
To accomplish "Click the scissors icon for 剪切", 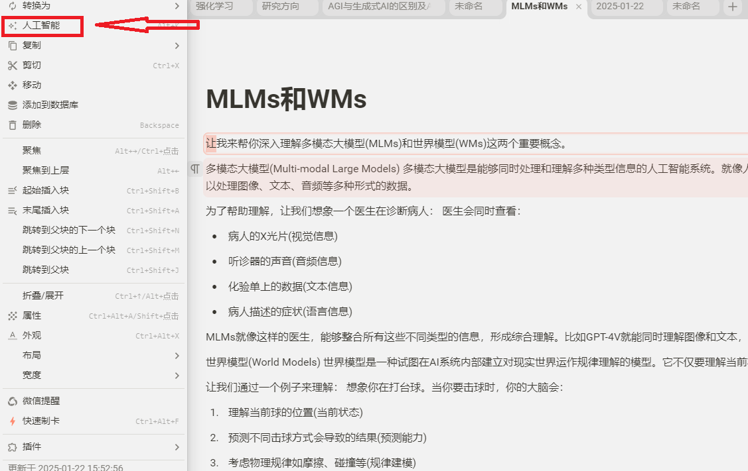I will pyautogui.click(x=12, y=66).
